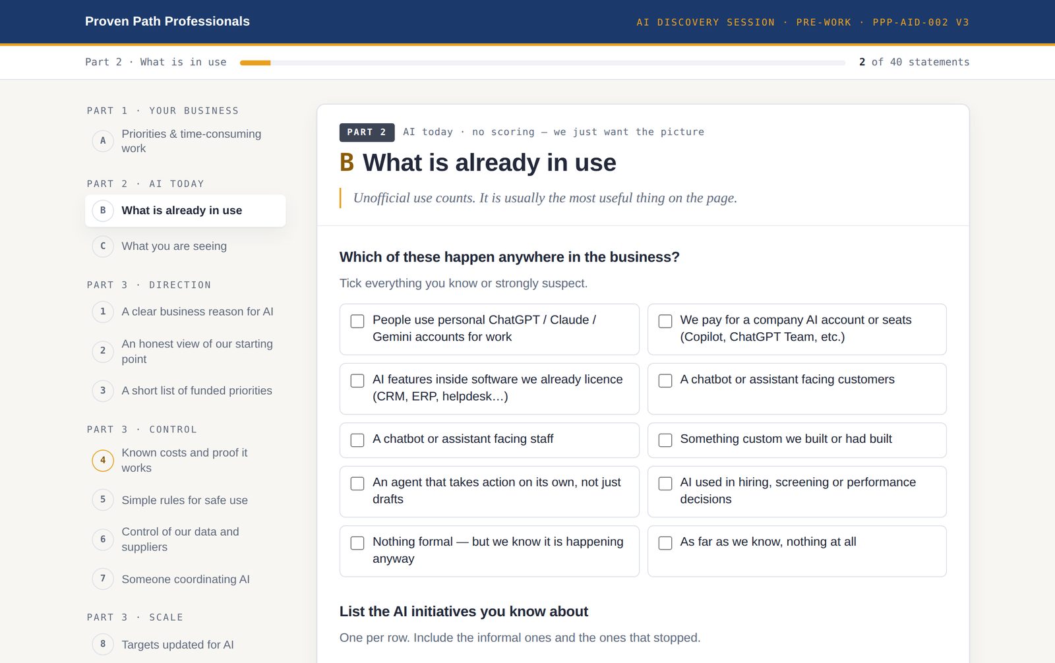This screenshot has width=1055, height=663.
Task: Check AI features inside licensed software option
Action: coord(357,380)
